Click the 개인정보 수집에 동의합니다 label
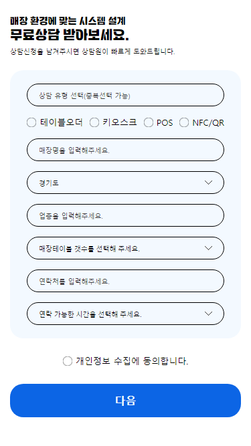Viewport: 251px width, 446px height. [x=132, y=361]
